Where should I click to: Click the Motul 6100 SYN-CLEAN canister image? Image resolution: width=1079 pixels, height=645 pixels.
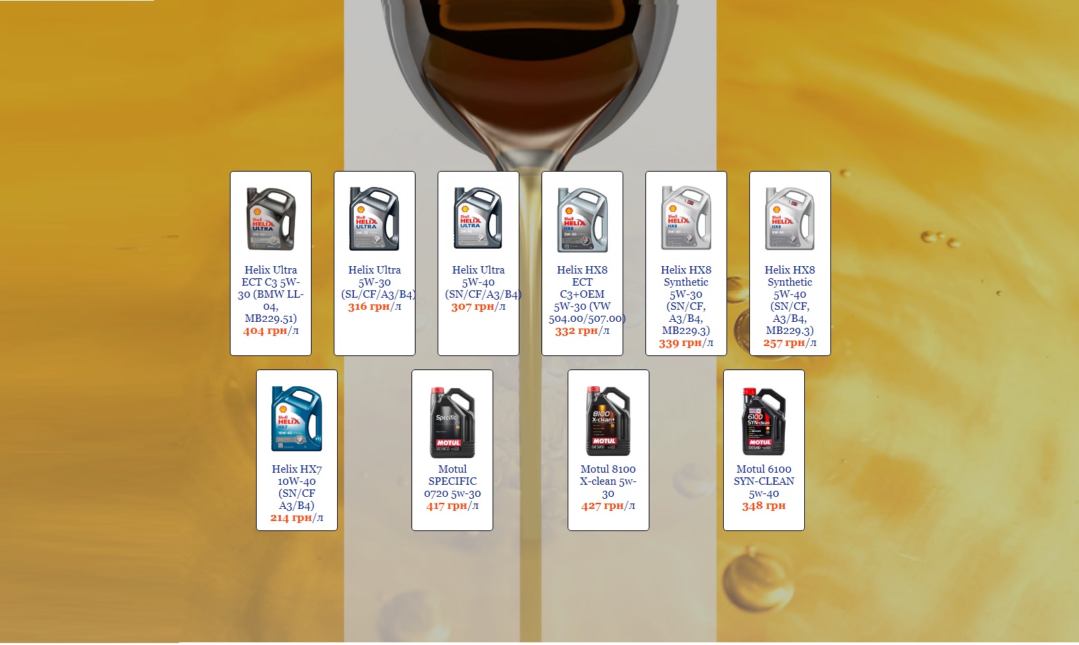click(764, 422)
